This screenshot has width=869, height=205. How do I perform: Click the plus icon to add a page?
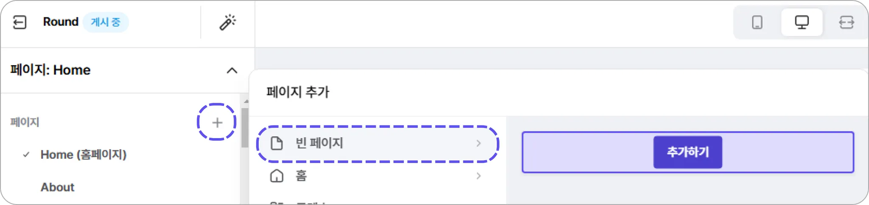[217, 122]
